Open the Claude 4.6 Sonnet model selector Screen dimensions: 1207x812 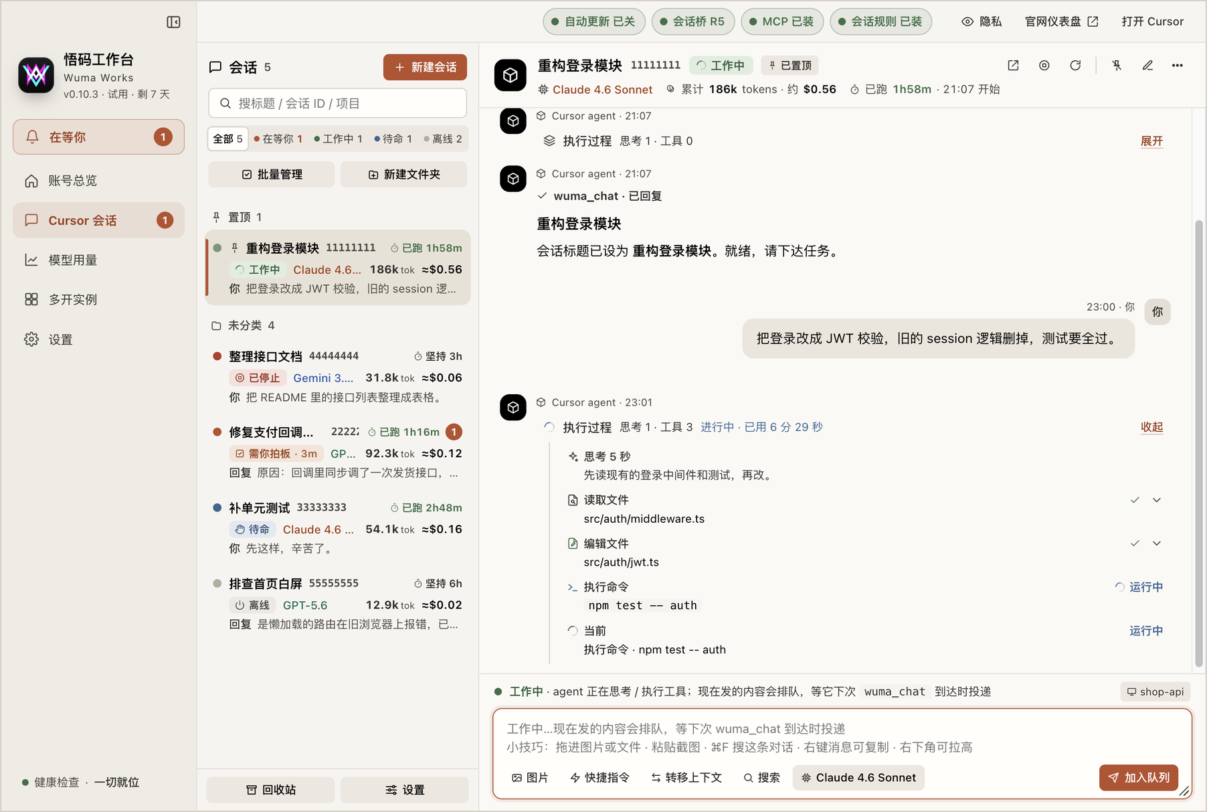pyautogui.click(x=858, y=778)
